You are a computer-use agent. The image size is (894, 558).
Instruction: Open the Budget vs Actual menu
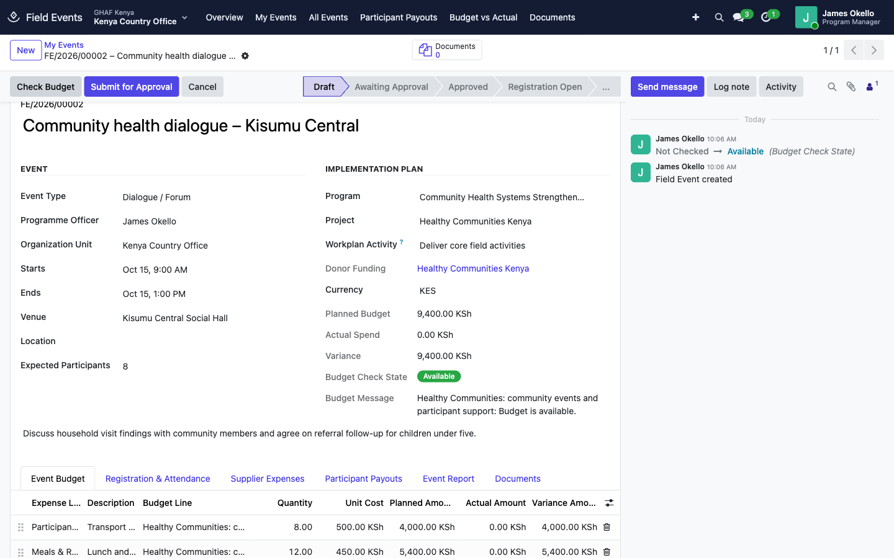tap(483, 17)
